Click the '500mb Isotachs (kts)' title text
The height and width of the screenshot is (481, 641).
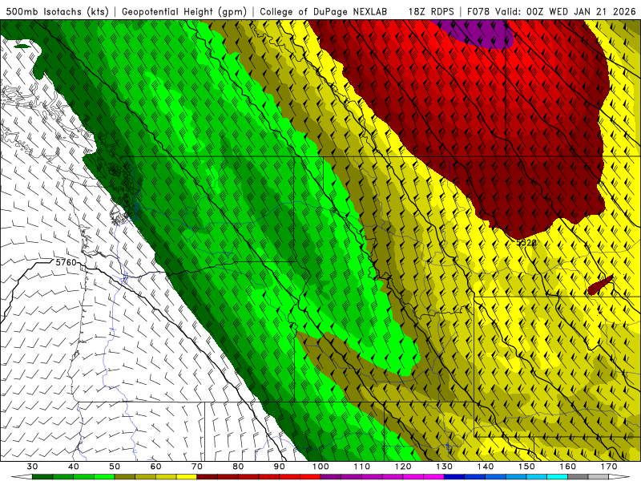click(57, 11)
